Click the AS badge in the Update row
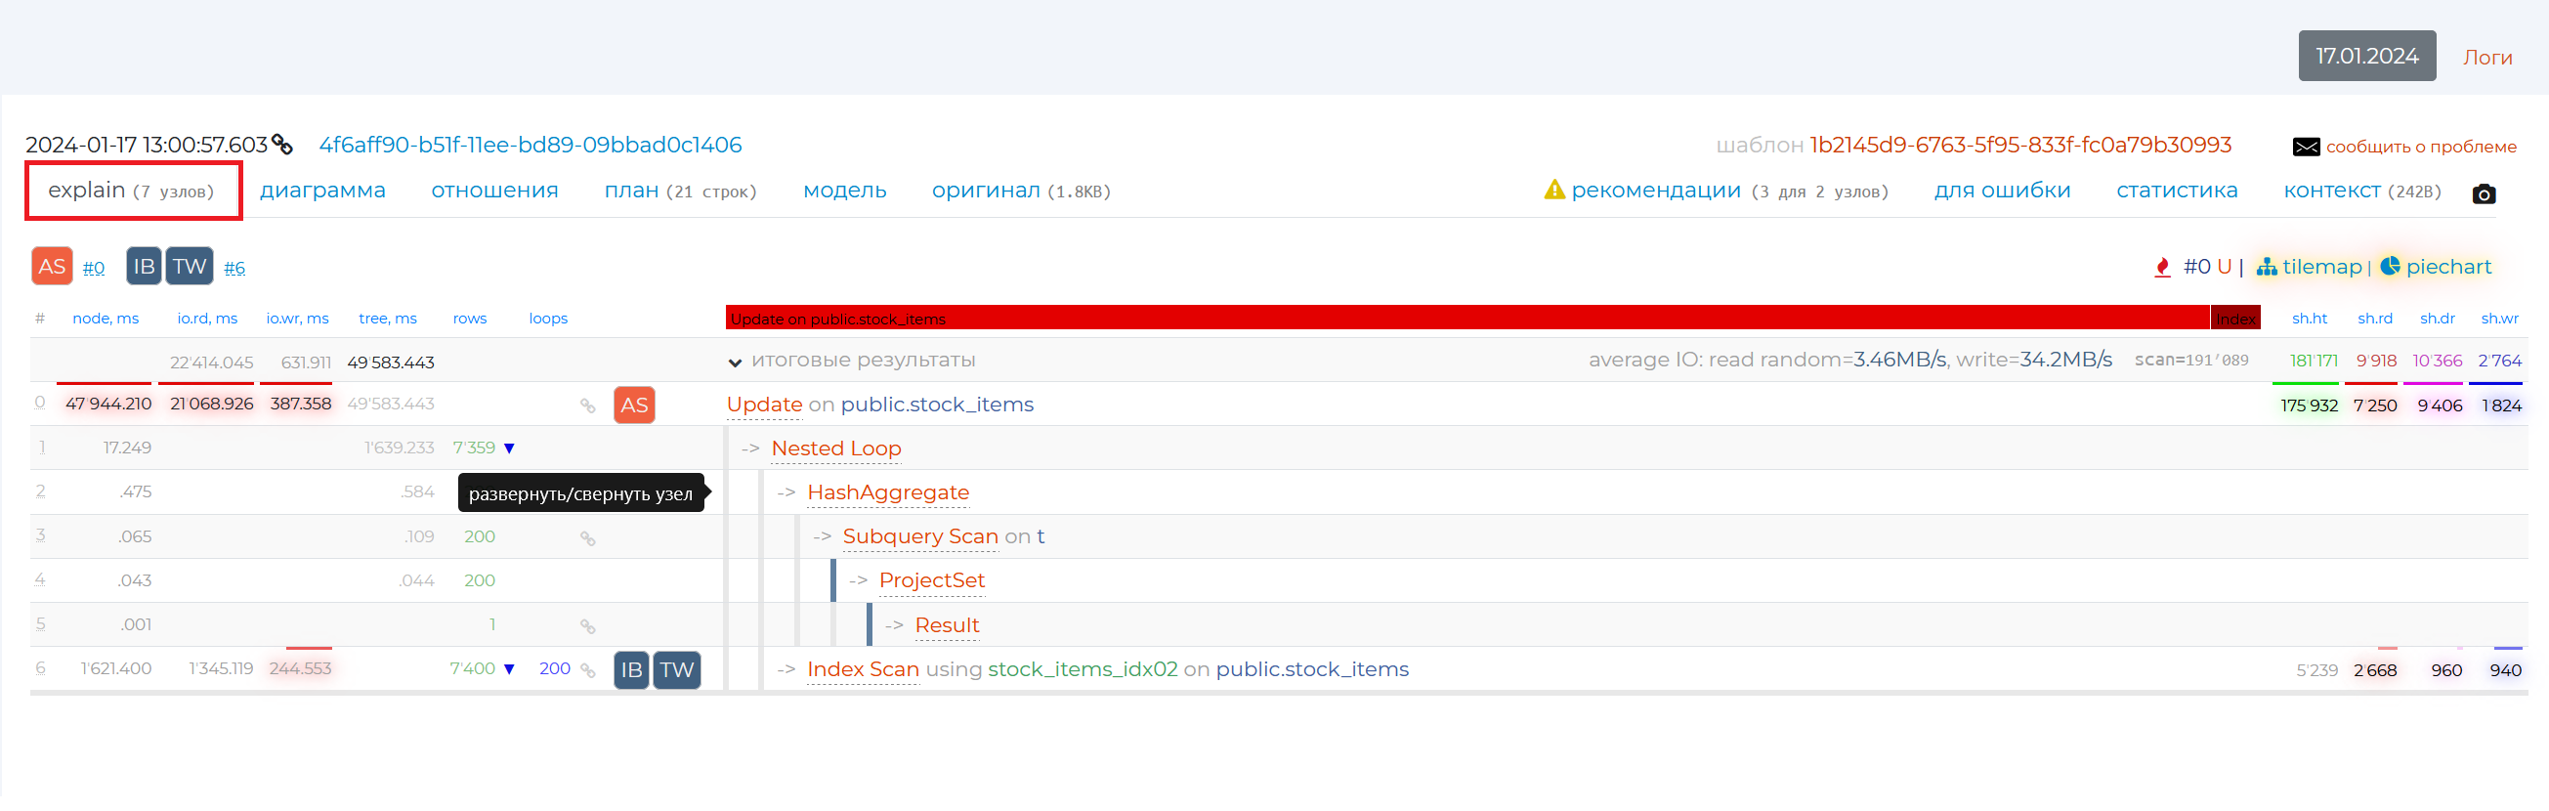The height and width of the screenshot is (811, 2549). point(634,405)
